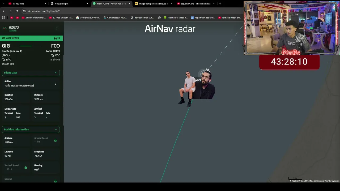Open Italia Trasporto Aereo airline details arrow

coord(56,84)
